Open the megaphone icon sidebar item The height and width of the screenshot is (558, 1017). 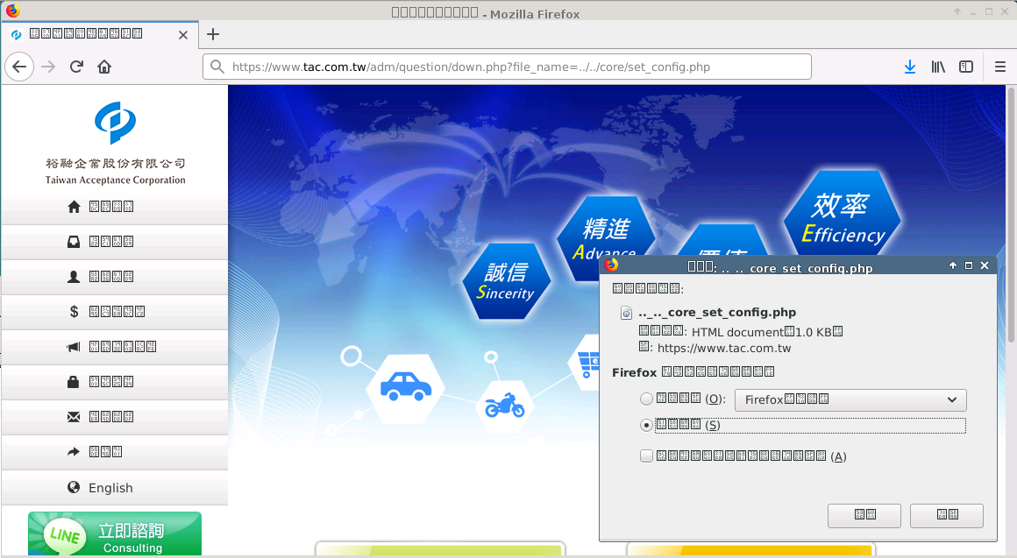[x=115, y=347]
